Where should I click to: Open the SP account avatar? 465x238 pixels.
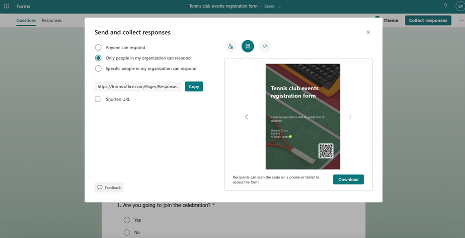tap(460, 6)
